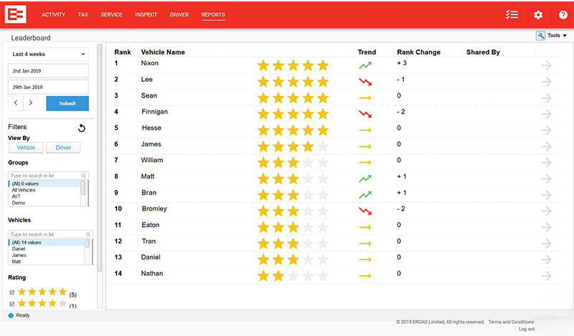Open details arrow for Nixon row

546,65
